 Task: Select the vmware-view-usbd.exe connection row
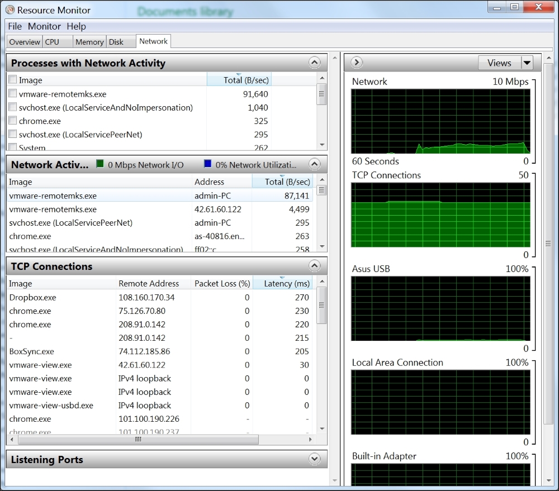click(x=160, y=406)
